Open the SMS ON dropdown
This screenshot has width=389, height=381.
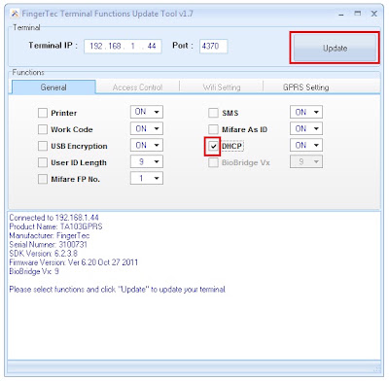point(306,112)
